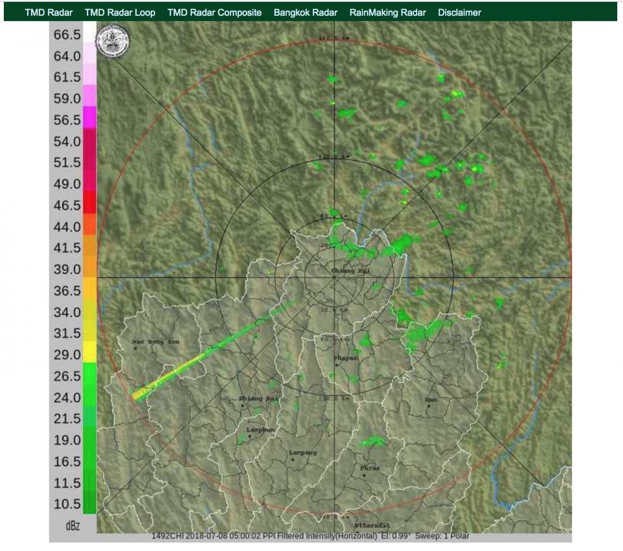Click the Phrae city marker
The image size is (623, 551).
(364, 475)
